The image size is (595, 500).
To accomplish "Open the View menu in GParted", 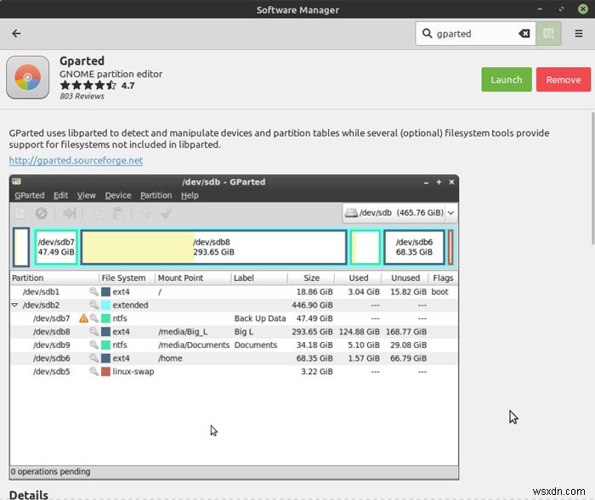I will click(86, 195).
